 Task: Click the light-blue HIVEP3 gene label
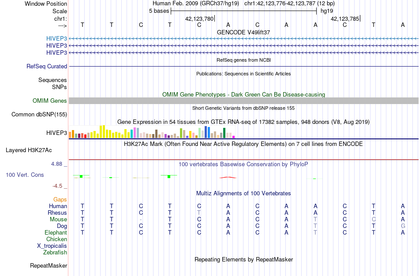(56, 38)
